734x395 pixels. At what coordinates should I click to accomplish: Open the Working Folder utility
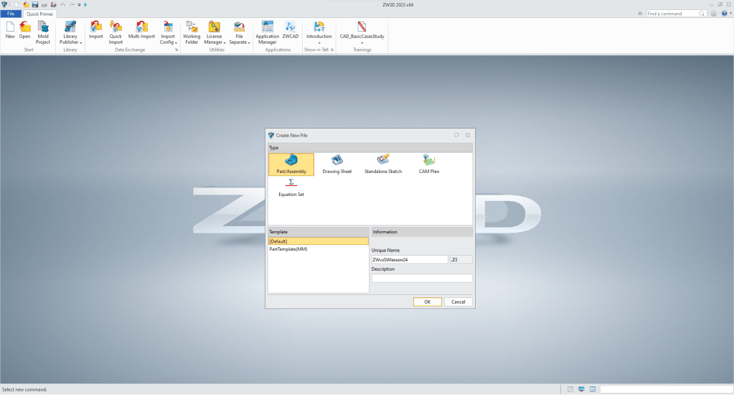click(192, 33)
